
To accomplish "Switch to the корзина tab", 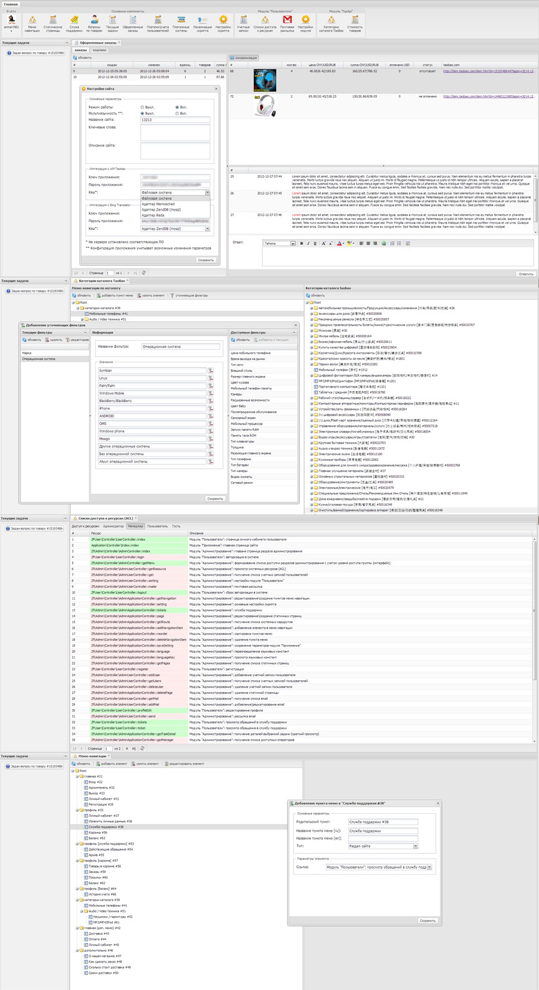I will (x=100, y=50).
